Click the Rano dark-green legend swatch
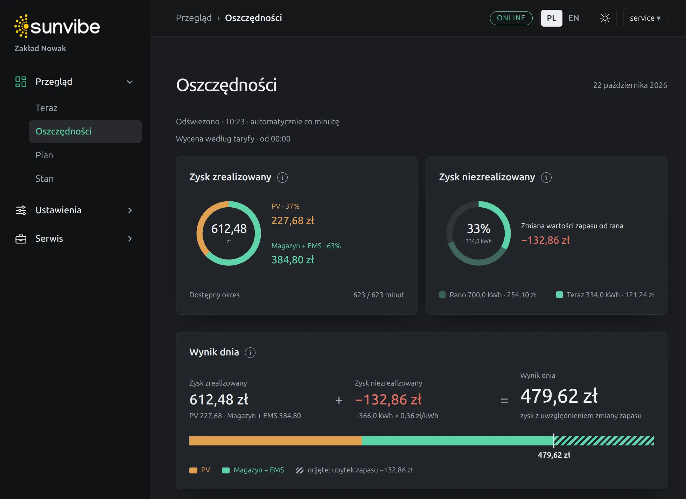 coord(442,295)
